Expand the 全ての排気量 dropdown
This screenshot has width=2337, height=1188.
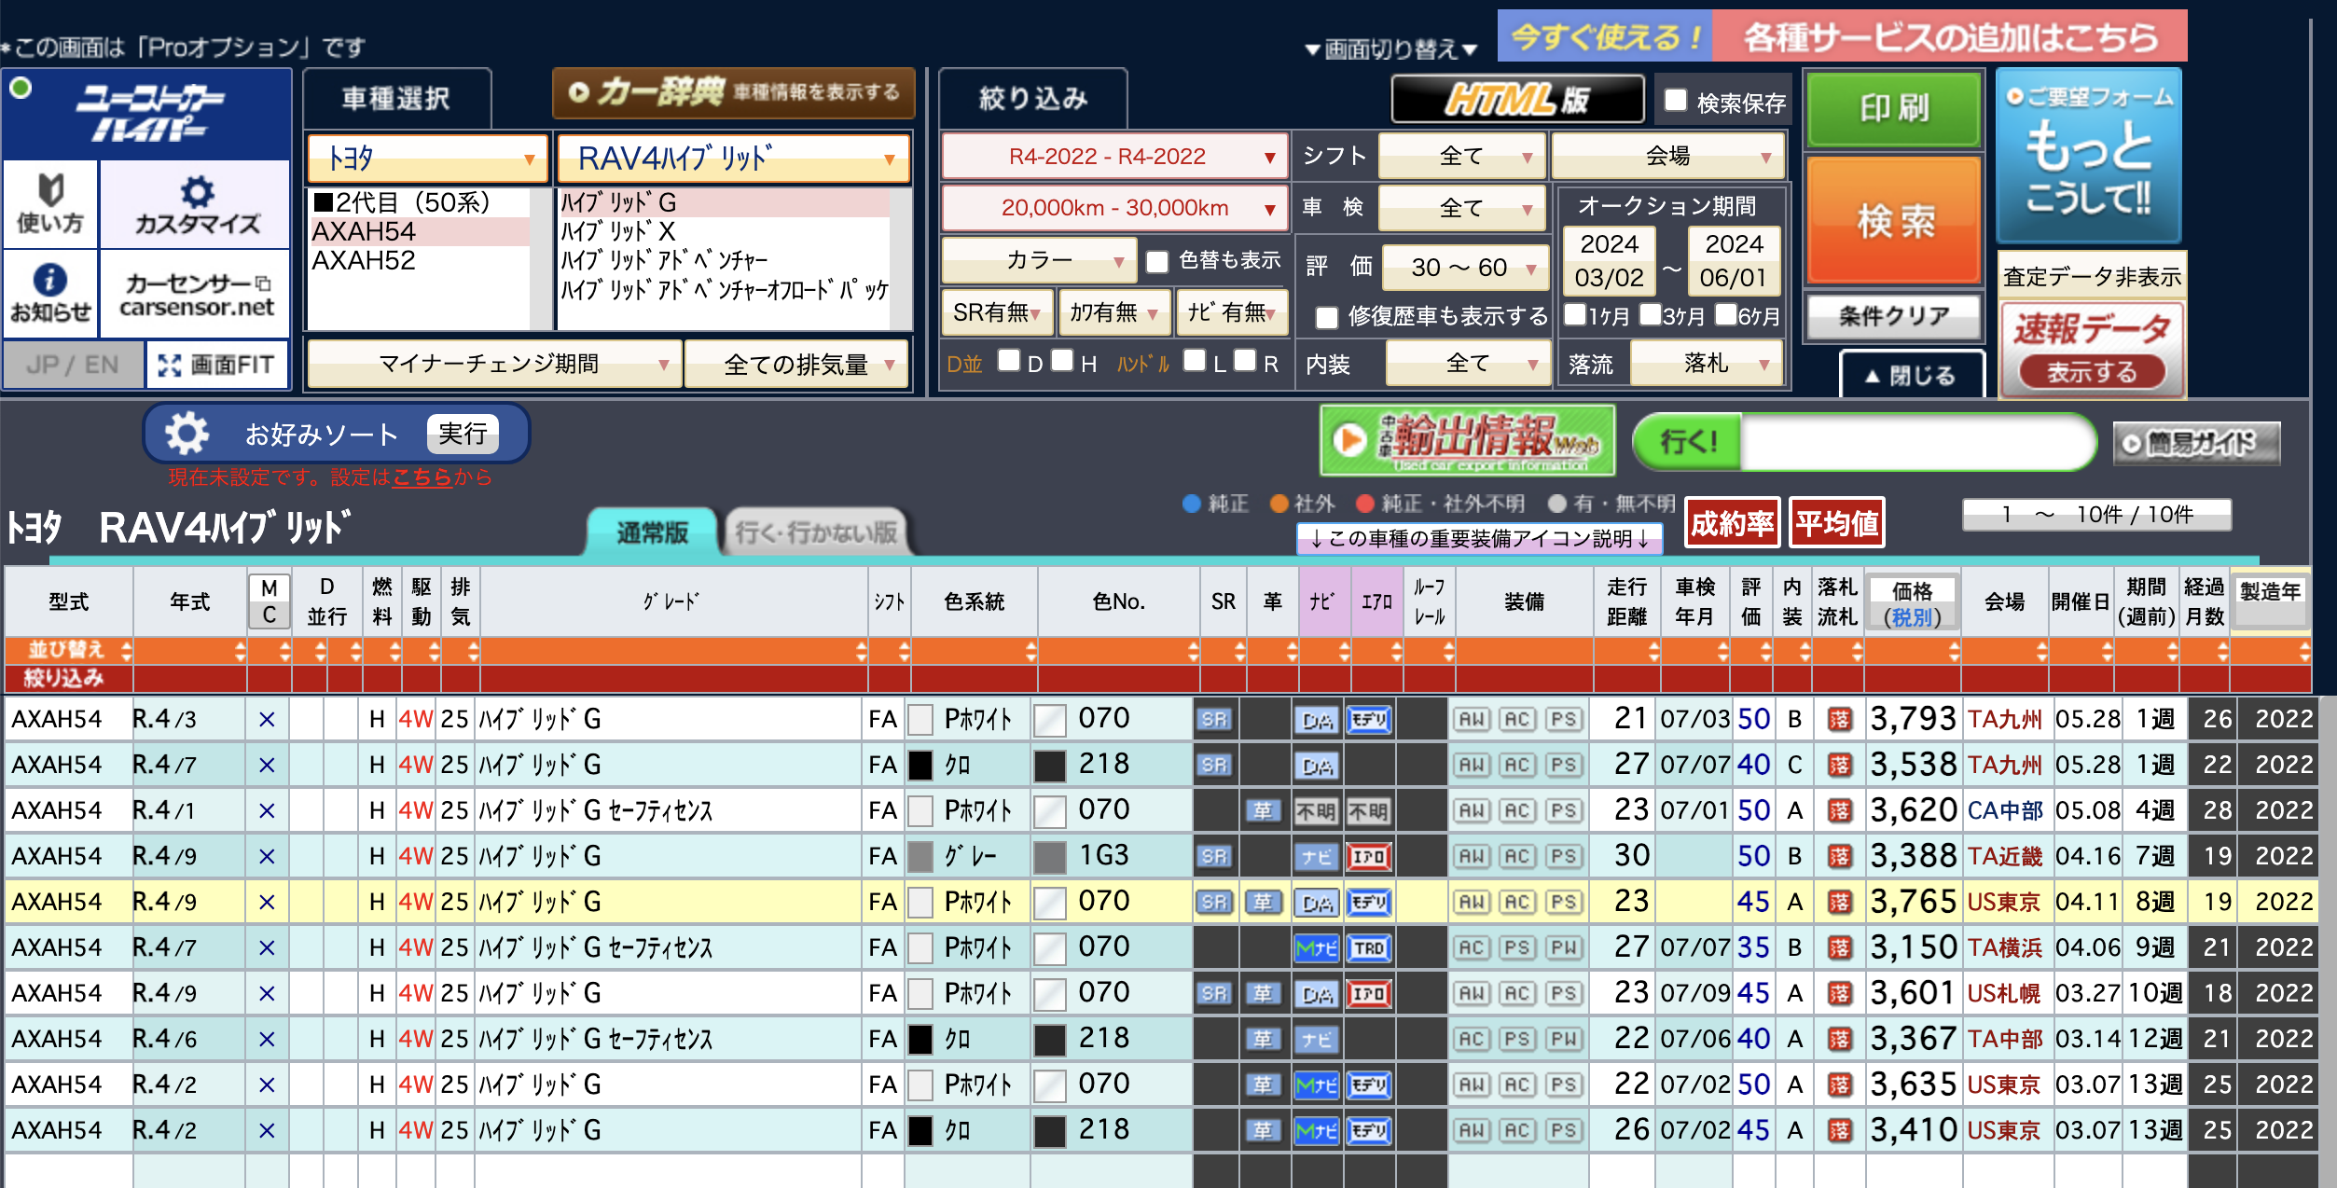click(797, 364)
